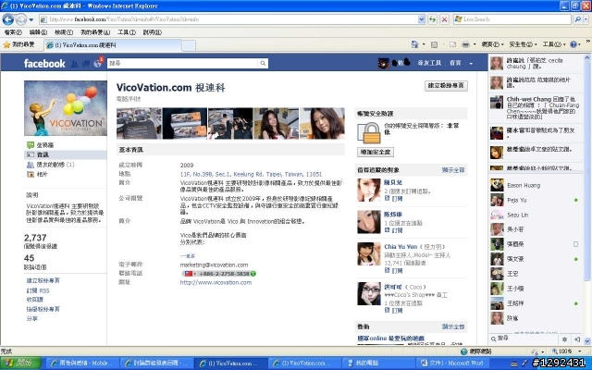Click the browser Forward arrow
The image size is (592, 370).
click(x=21, y=19)
